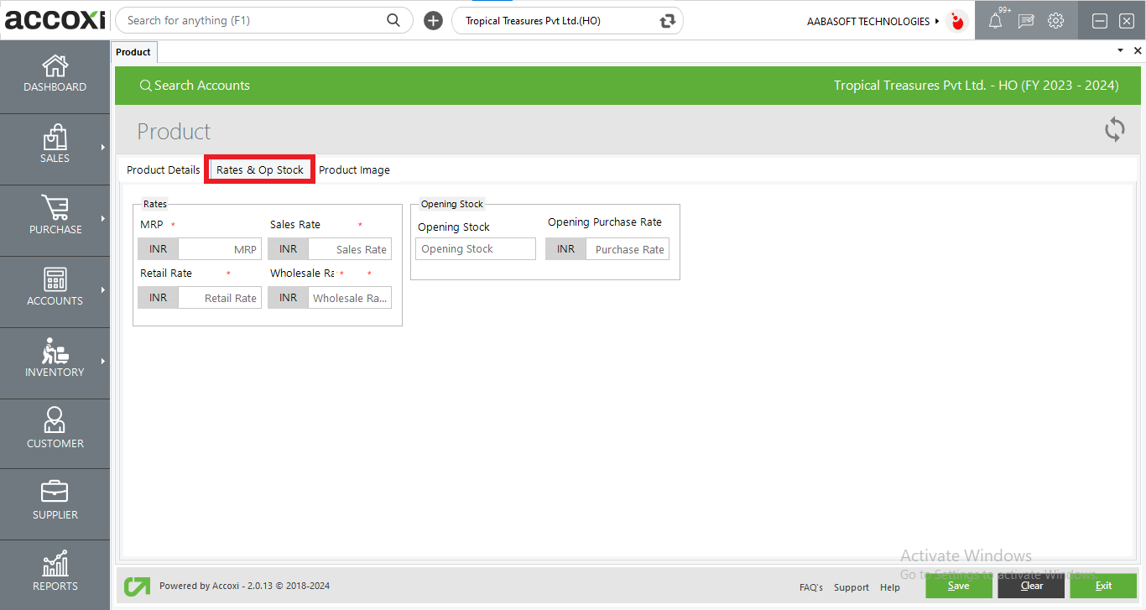
Task: Click the plus quick-add icon
Action: pyautogui.click(x=433, y=21)
